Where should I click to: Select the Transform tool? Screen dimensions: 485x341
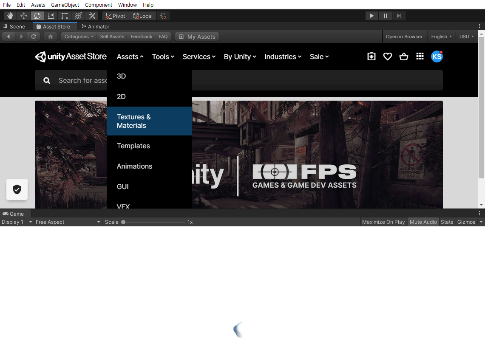point(78,16)
